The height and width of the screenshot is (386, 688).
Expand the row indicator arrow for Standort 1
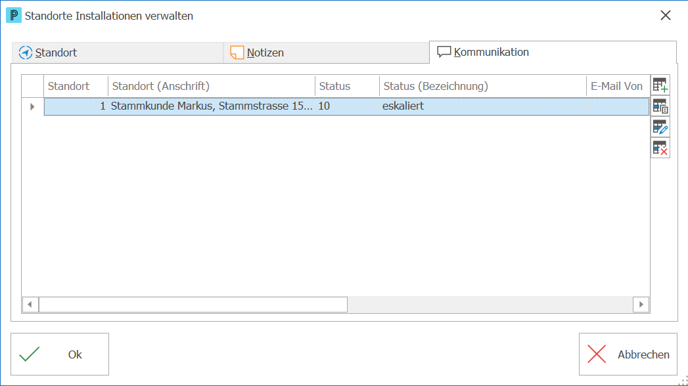point(32,106)
